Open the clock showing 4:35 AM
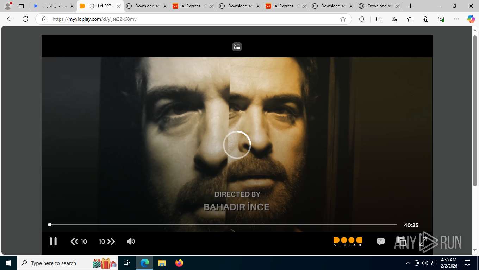 pos(448,263)
